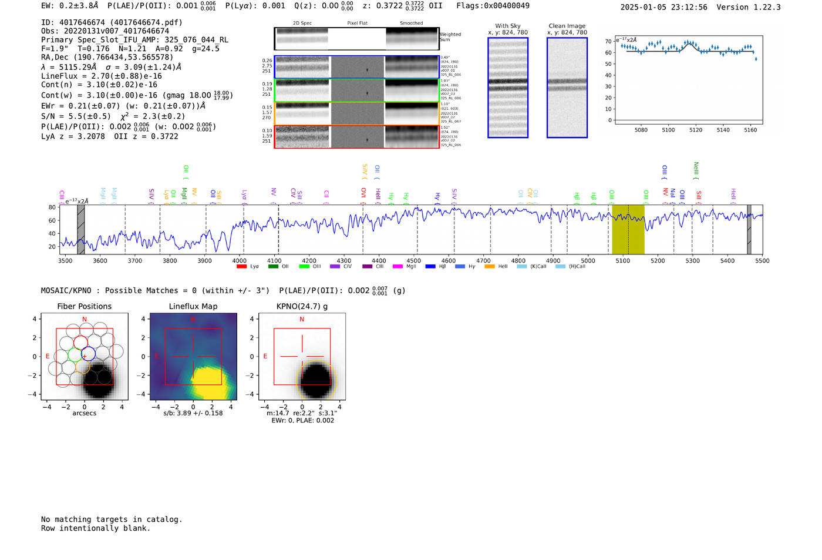Open the Lineflux Map panel

point(193,357)
